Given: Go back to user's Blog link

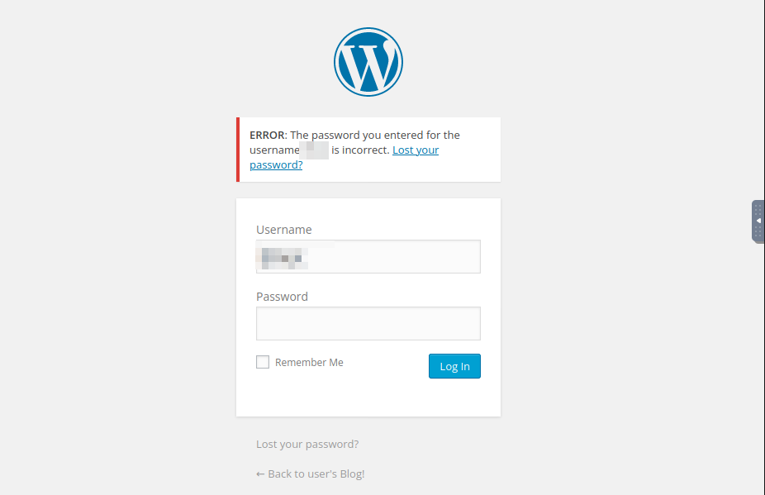Looking at the screenshot, I should pyautogui.click(x=311, y=474).
